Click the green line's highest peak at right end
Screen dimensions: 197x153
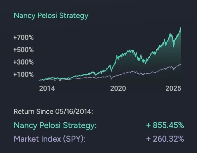tap(181, 28)
